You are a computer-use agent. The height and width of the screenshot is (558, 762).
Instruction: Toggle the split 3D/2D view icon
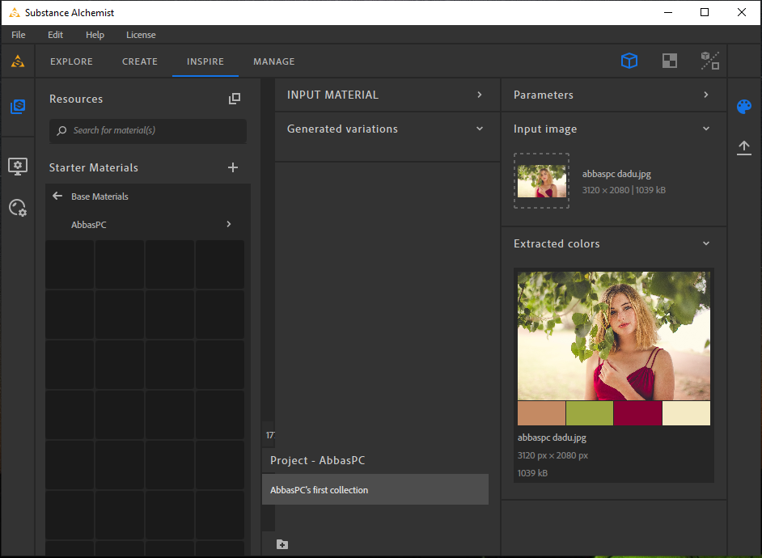709,61
